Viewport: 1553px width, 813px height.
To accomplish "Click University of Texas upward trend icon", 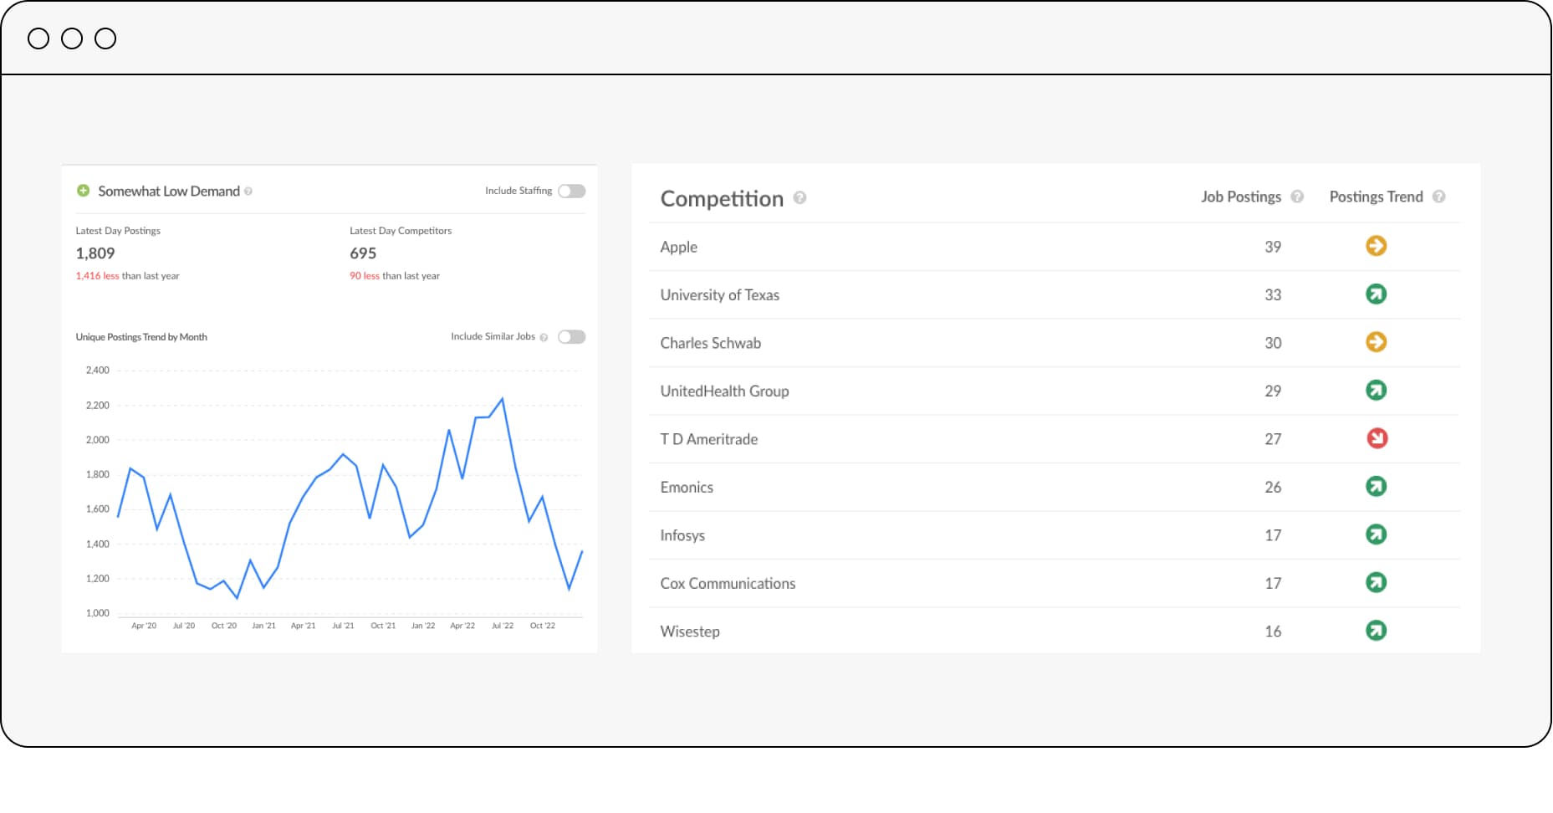I will click(1377, 294).
